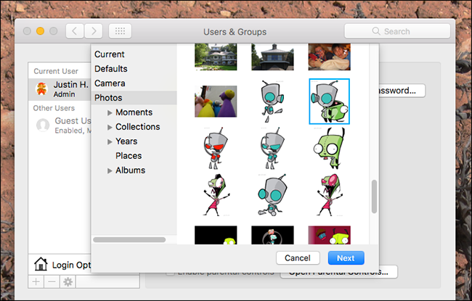The height and width of the screenshot is (301, 472).
Task: Select the standing robot GIR beside plush toys
Action: pyautogui.click(x=272, y=102)
